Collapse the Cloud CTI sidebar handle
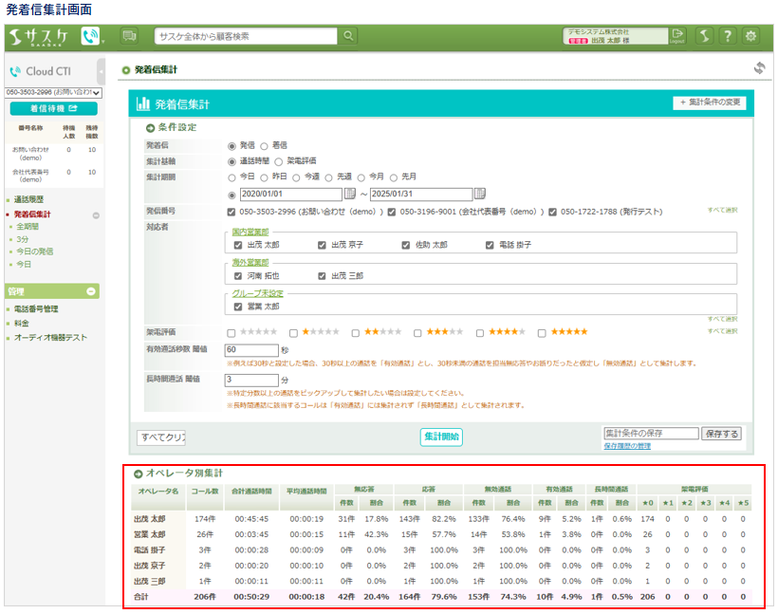The width and height of the screenshot is (778, 614). (x=102, y=72)
